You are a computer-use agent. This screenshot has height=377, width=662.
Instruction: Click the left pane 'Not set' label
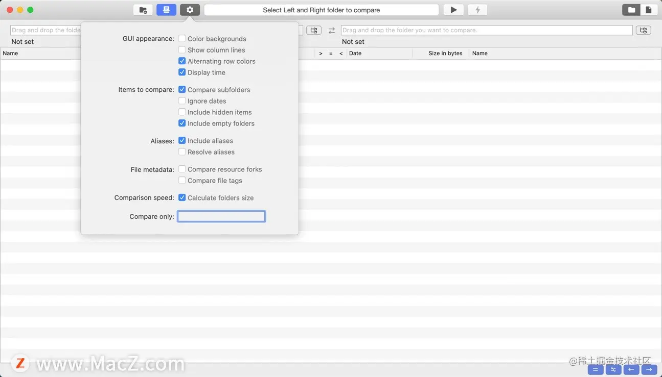click(x=22, y=42)
